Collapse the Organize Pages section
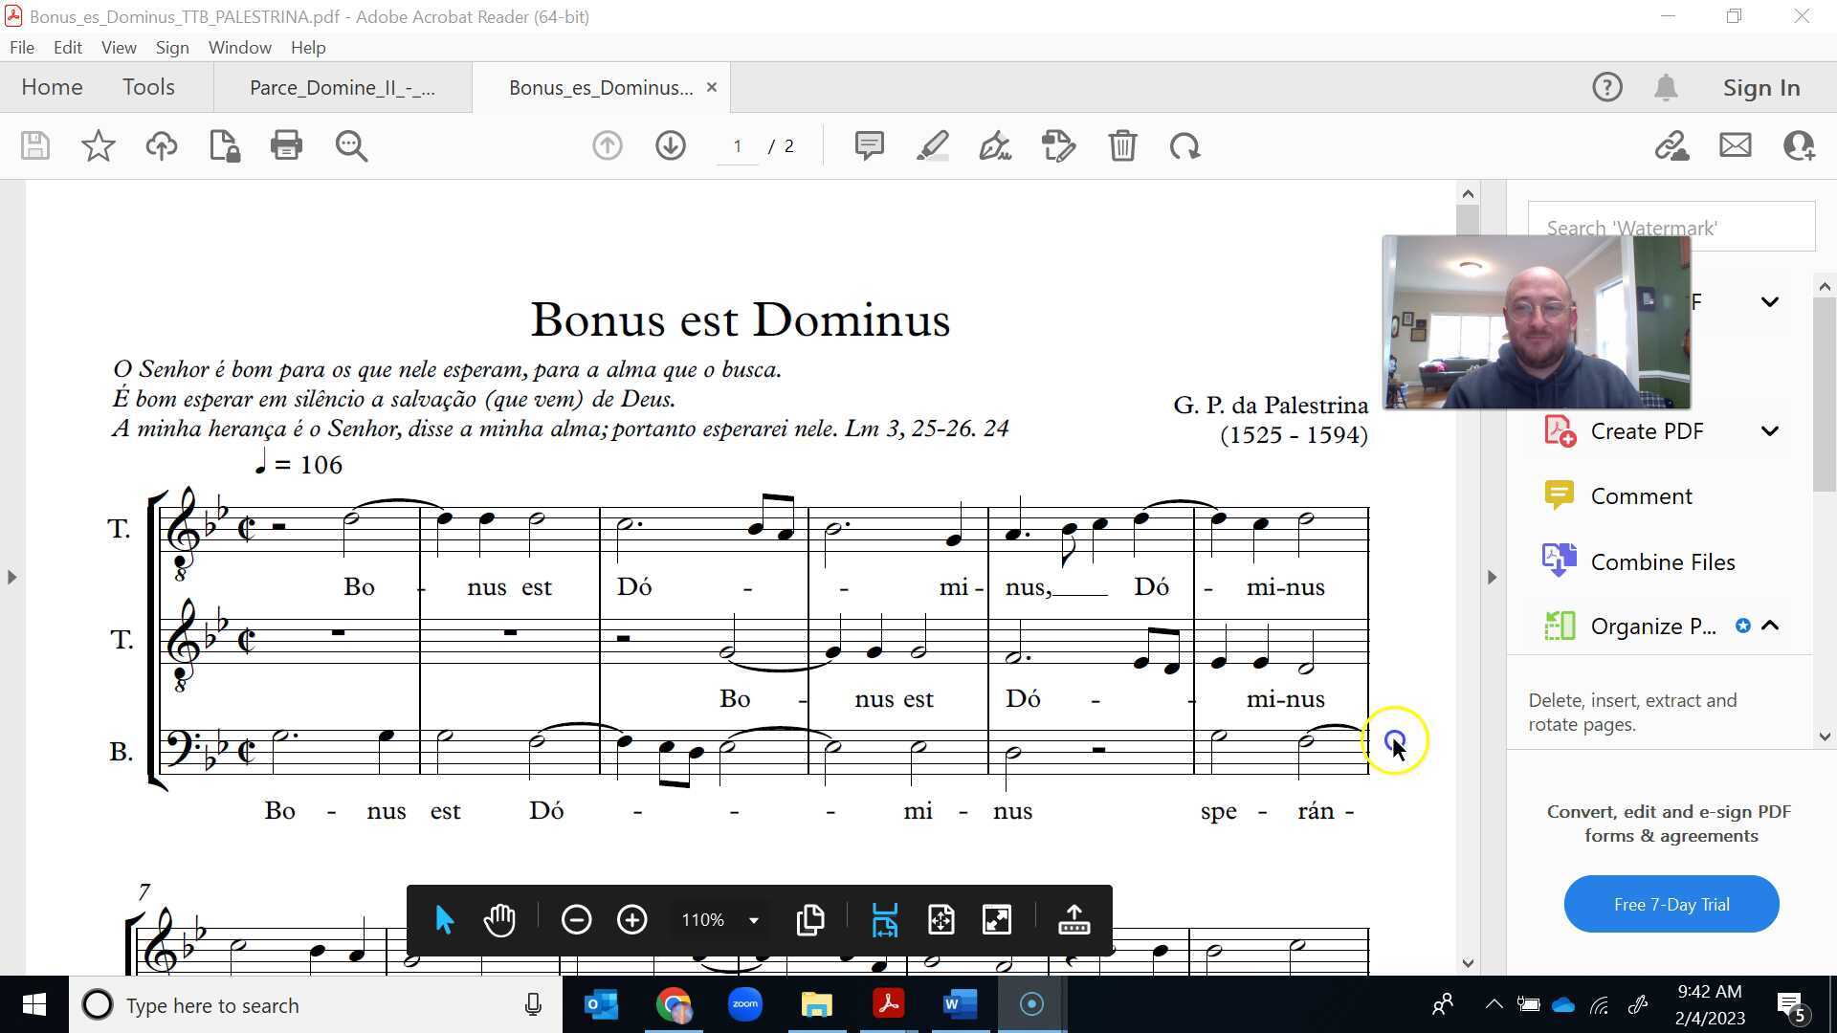Viewport: 1837px width, 1033px height. (1772, 626)
